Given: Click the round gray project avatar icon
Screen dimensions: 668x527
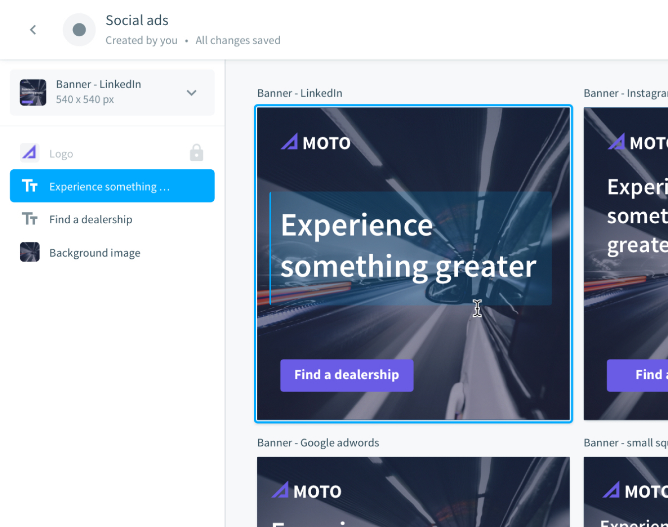Looking at the screenshot, I should [79, 30].
